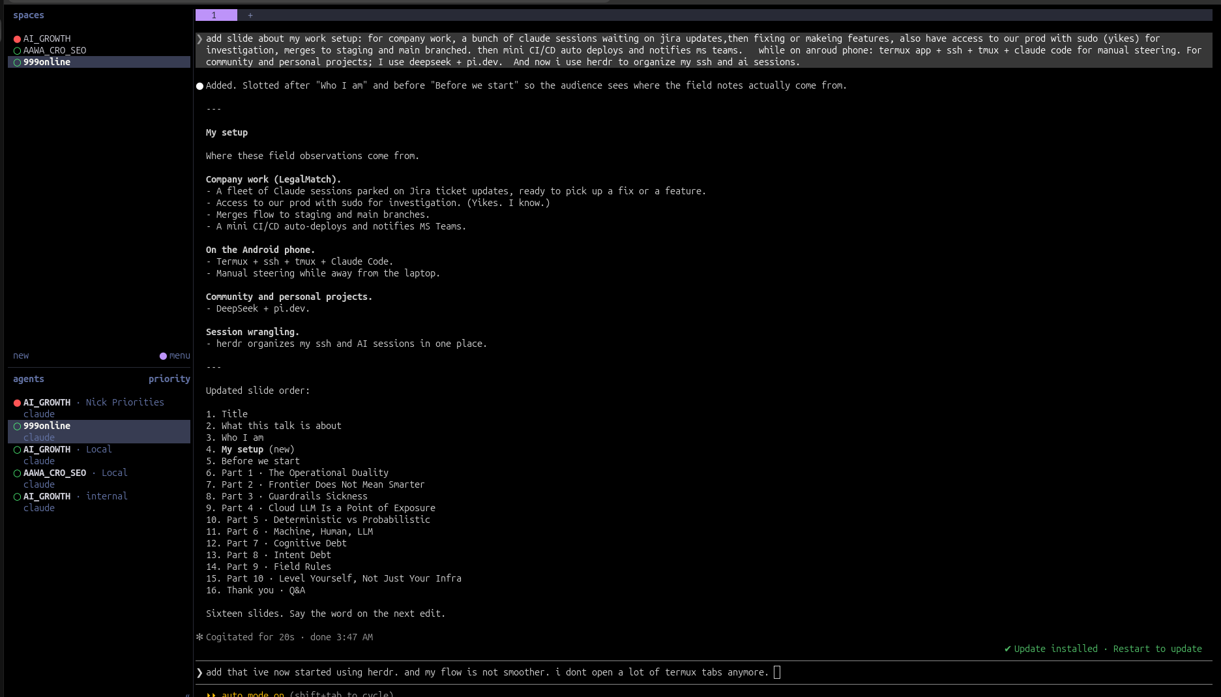Click 'Part 7 · Cognitive Debt' line
The width and height of the screenshot is (1221, 697).
tap(287, 543)
